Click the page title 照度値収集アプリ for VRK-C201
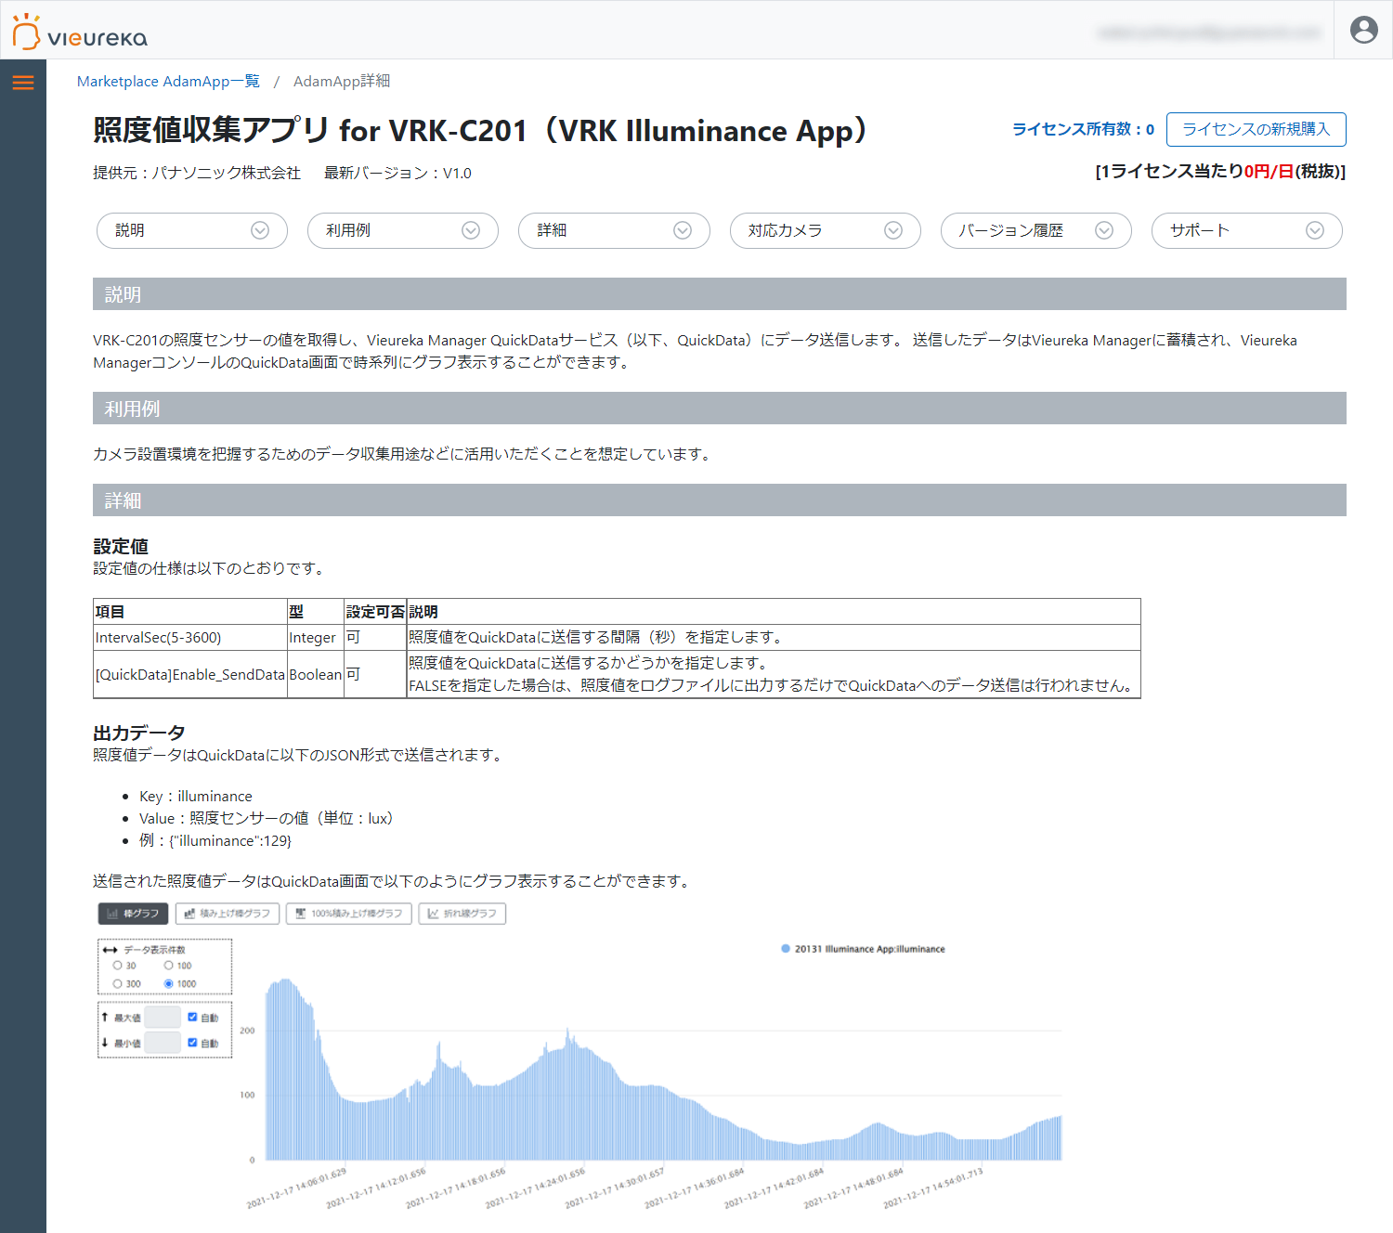The height and width of the screenshot is (1233, 1393). click(x=481, y=131)
